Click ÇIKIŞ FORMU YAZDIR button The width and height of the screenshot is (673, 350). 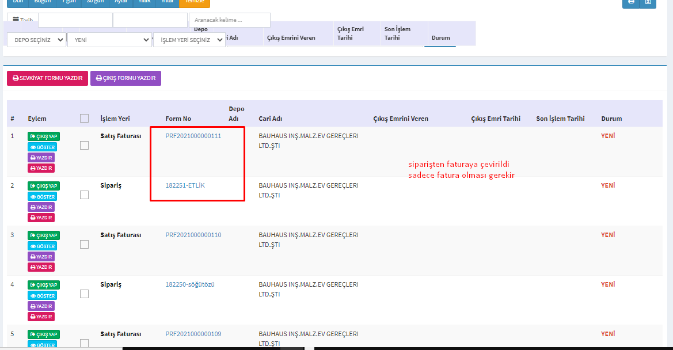point(126,78)
